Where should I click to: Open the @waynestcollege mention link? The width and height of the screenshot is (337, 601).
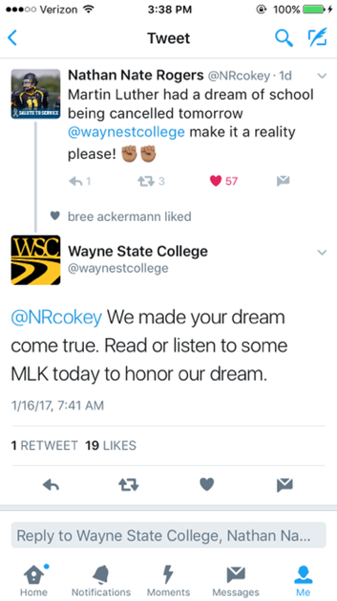coord(126,132)
